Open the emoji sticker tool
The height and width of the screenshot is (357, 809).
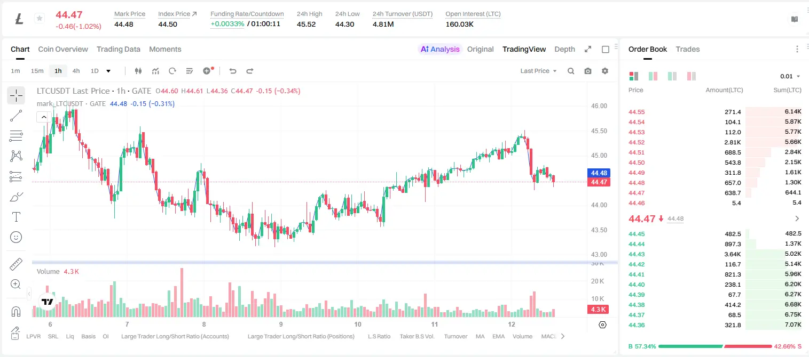16,237
